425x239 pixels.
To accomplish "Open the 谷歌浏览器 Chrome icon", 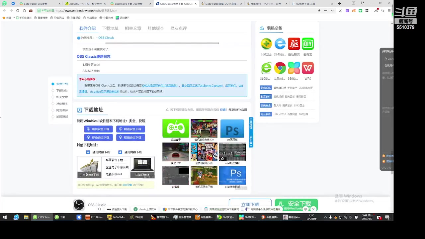I will pos(280,68).
